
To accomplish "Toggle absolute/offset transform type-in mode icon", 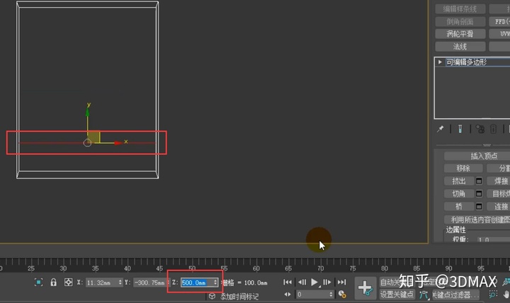I will pyautogui.click(x=68, y=282).
